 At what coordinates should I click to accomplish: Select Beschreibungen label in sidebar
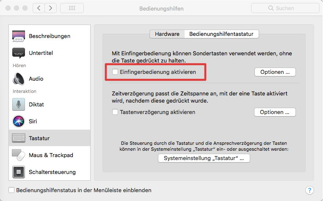pos(50,36)
